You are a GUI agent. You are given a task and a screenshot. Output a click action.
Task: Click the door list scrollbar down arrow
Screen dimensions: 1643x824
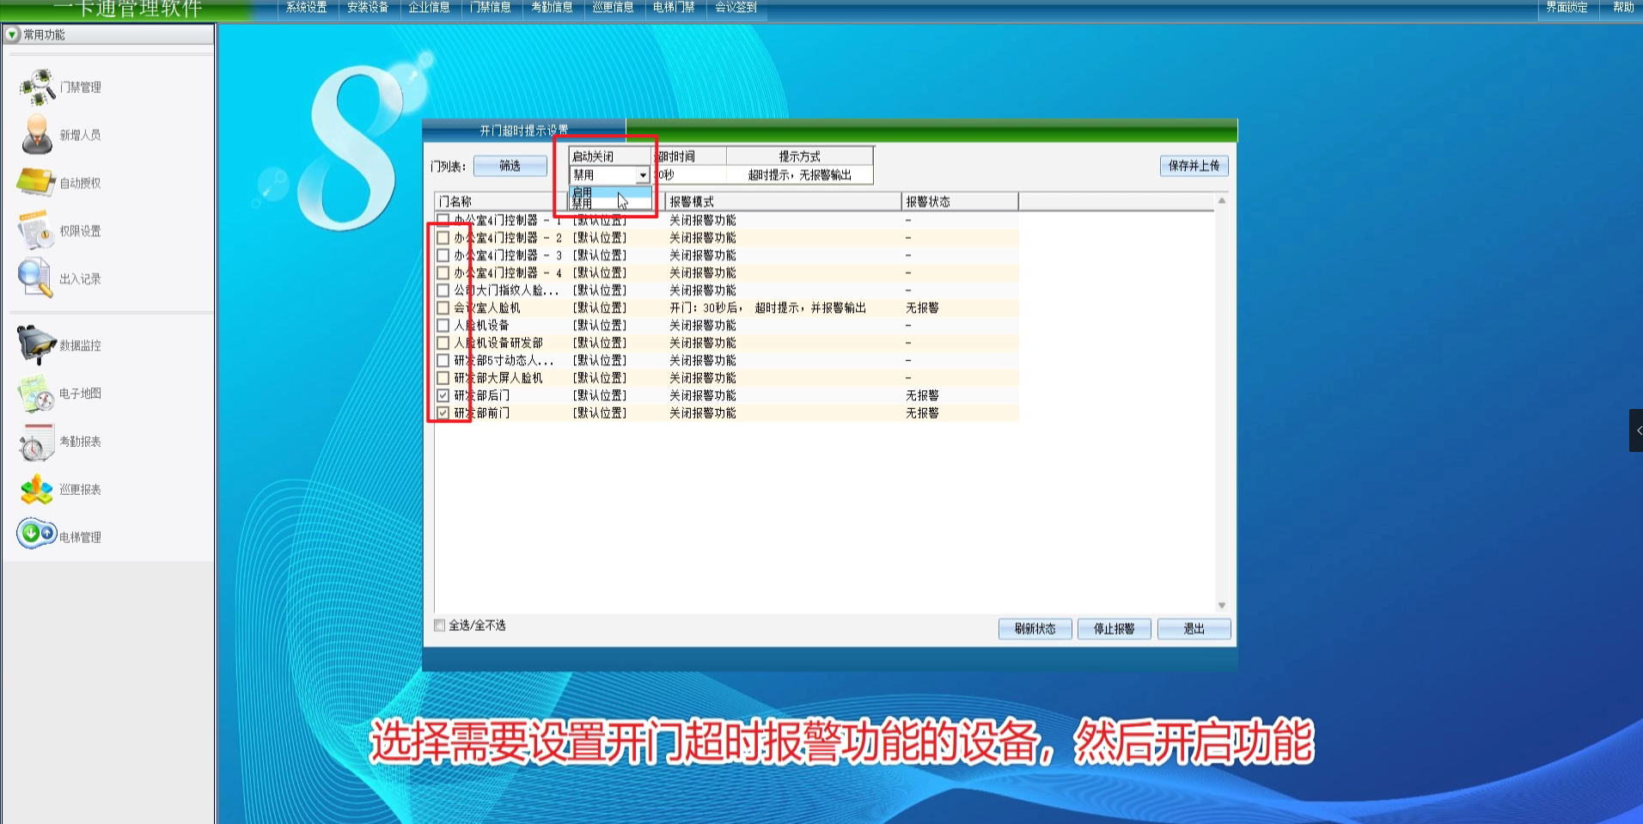coord(1221,606)
